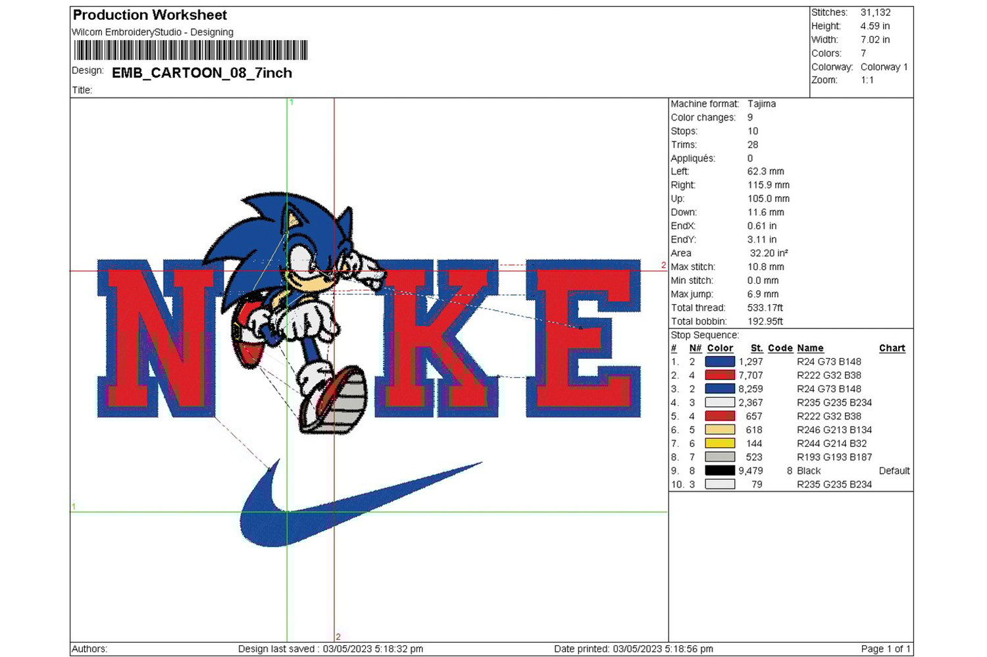Select the blue swatch in stop row 3
Screen dimensions: 987x657
tap(720, 389)
